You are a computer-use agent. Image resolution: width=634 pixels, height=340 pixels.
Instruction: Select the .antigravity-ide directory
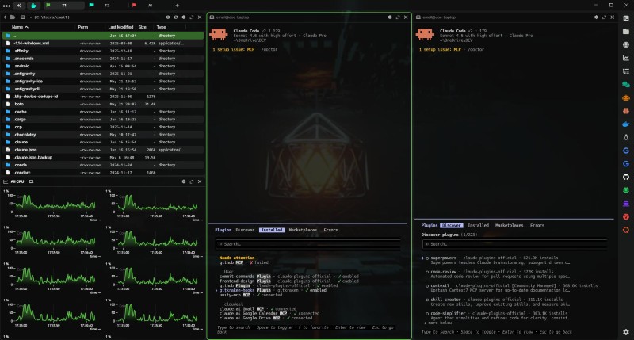[103, 82]
